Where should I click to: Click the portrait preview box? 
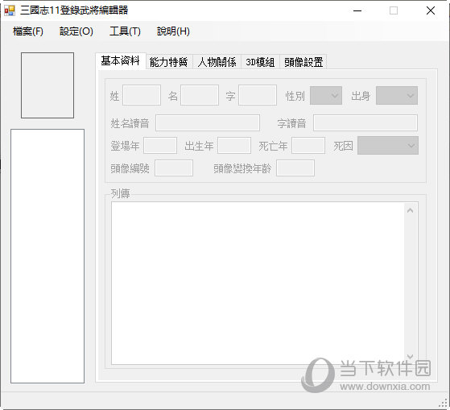[47, 85]
